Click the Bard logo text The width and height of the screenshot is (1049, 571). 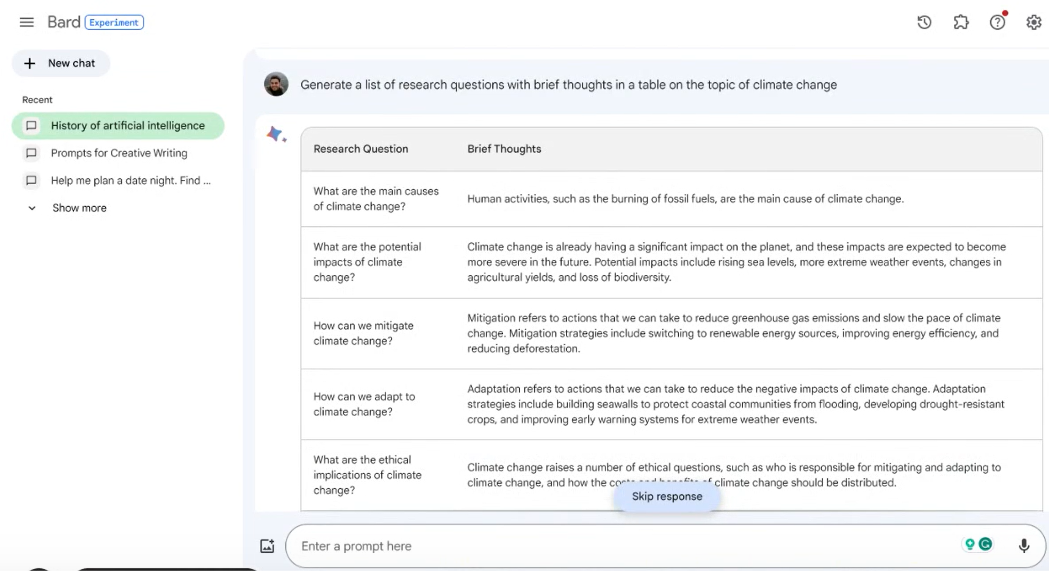[x=64, y=22]
